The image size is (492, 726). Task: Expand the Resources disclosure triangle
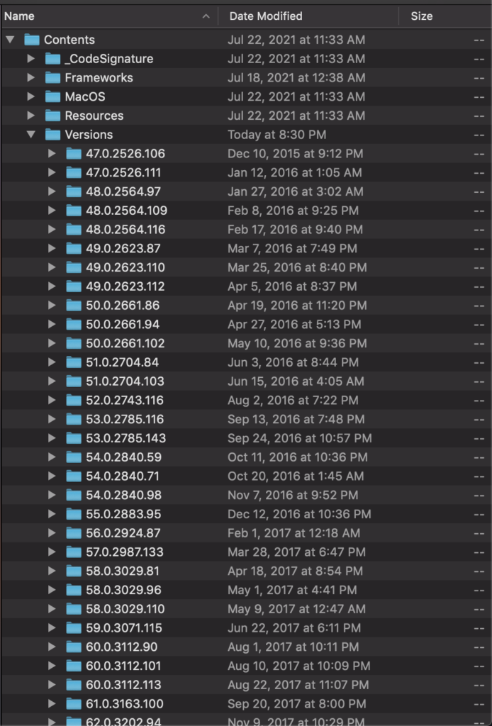coord(30,116)
